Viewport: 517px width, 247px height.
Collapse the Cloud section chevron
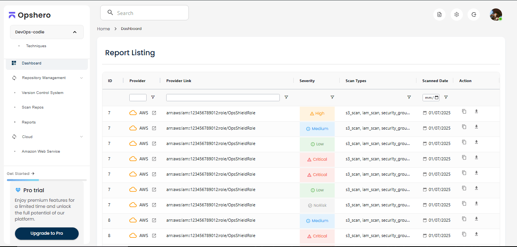(81, 137)
